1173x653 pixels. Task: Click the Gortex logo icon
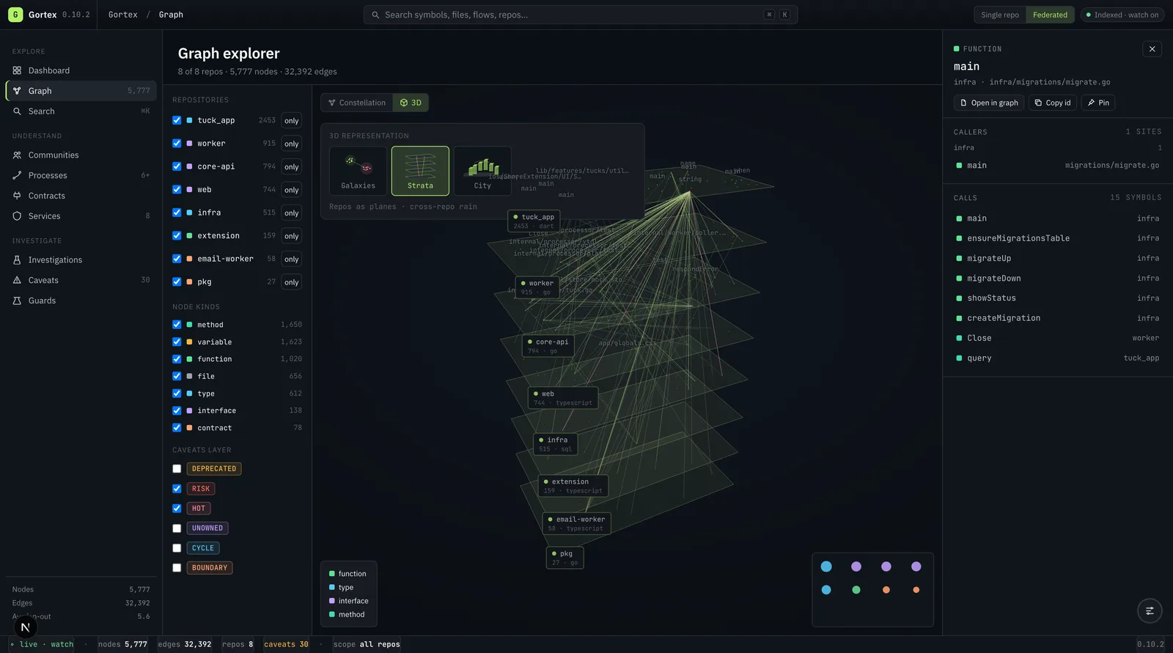point(15,15)
